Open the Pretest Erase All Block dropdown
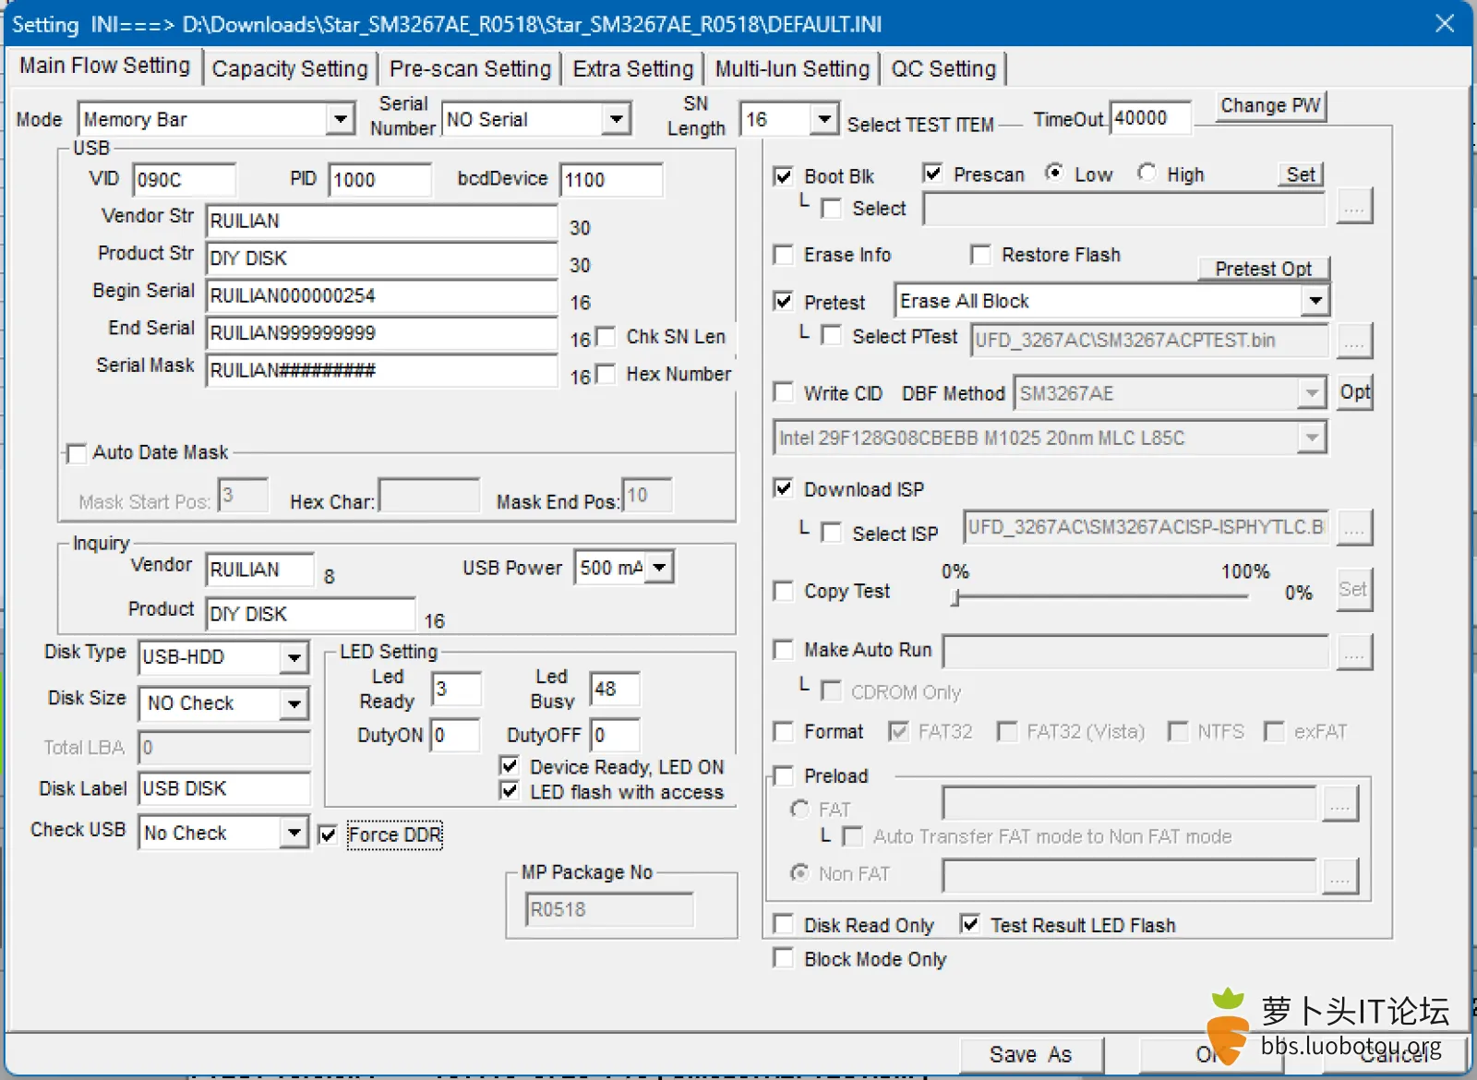The height and width of the screenshot is (1080, 1477). click(1315, 301)
